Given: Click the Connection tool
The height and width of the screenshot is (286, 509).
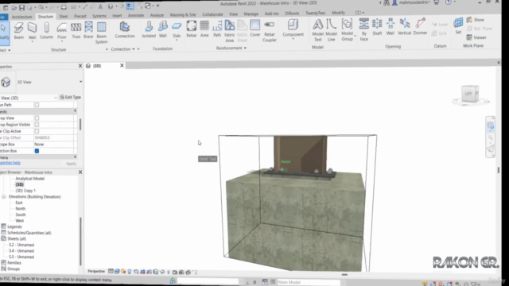Looking at the screenshot, I should point(125,30).
